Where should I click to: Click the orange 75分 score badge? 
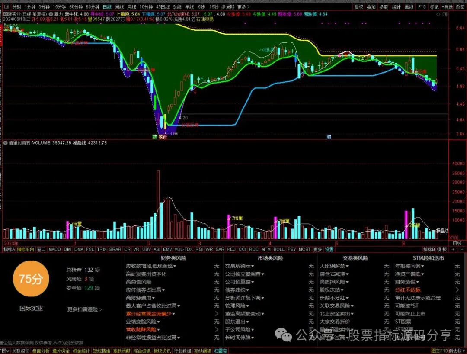(31, 279)
